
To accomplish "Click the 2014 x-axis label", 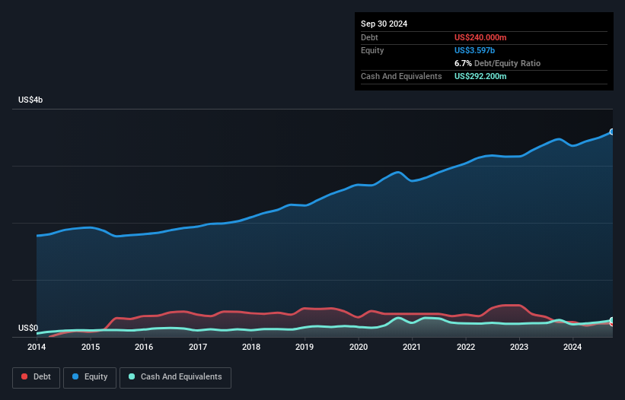I will tap(37, 347).
